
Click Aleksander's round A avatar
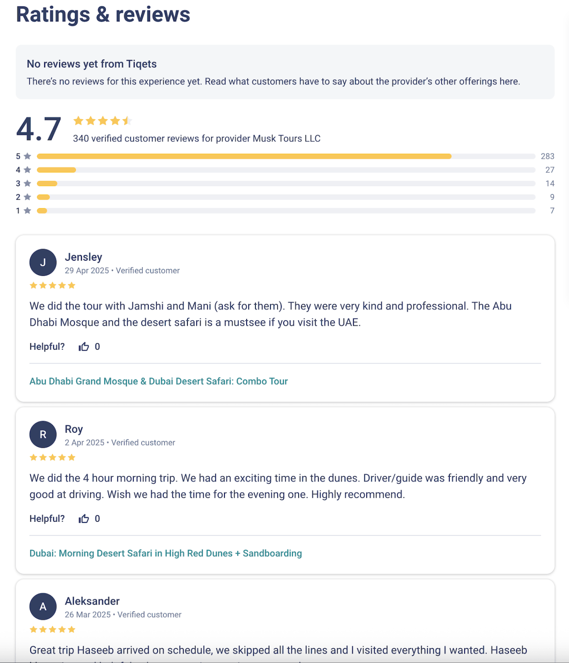(x=43, y=606)
